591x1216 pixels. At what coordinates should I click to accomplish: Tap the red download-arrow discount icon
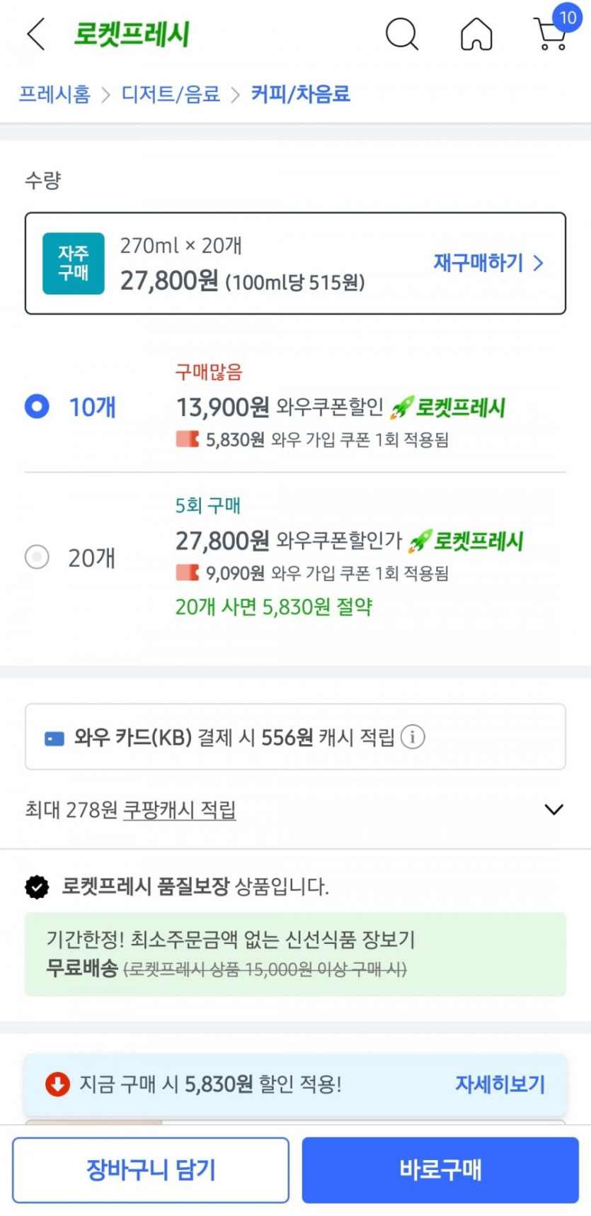(x=57, y=1083)
